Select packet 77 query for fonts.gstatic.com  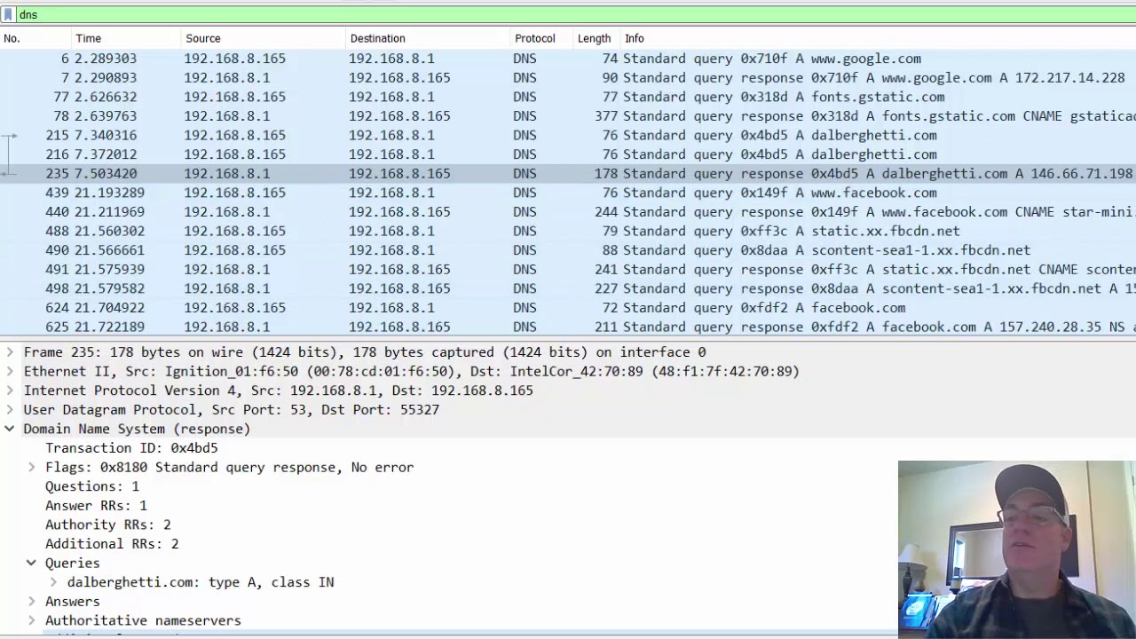[568, 97]
